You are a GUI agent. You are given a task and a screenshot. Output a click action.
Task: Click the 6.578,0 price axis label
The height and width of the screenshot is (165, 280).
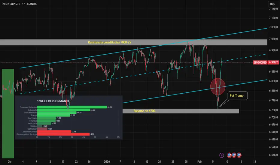pos(273,147)
